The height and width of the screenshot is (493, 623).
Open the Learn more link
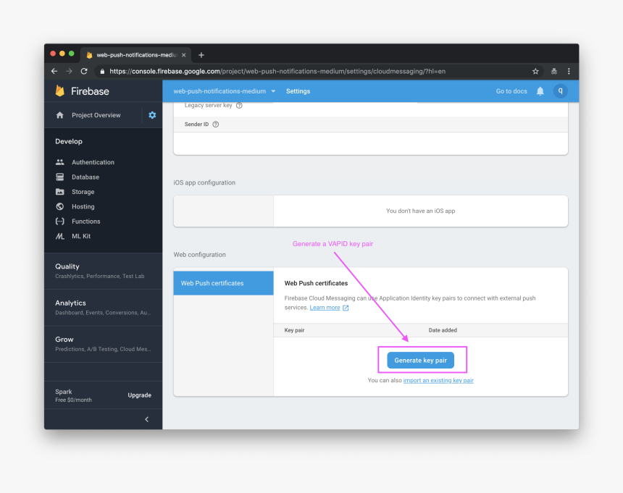pyautogui.click(x=325, y=308)
